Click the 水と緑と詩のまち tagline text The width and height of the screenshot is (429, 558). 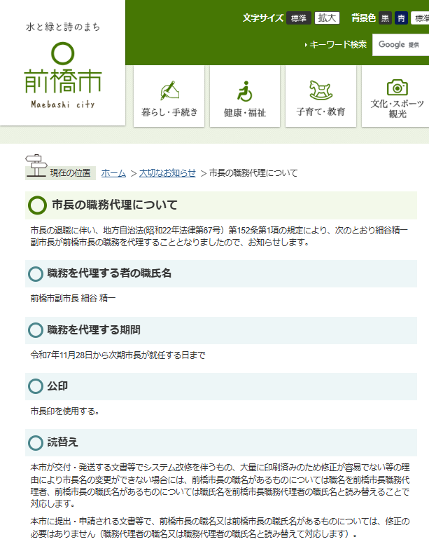coord(62,27)
